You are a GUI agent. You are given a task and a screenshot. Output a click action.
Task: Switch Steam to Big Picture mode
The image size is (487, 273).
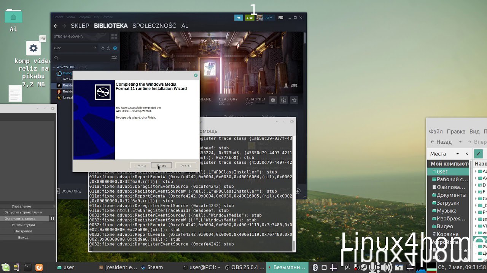pyautogui.click(x=281, y=17)
